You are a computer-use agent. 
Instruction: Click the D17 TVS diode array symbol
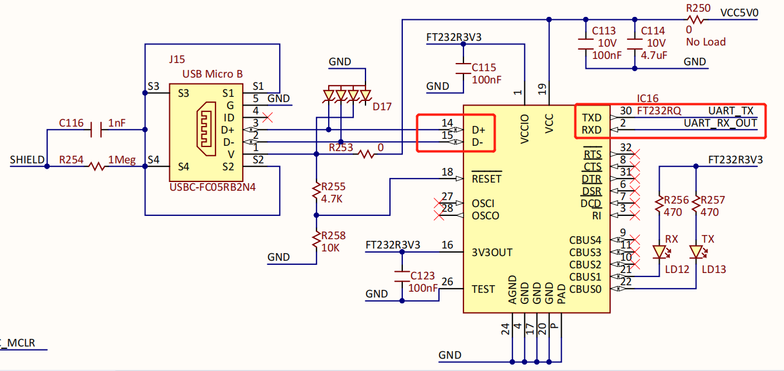[x=347, y=95]
